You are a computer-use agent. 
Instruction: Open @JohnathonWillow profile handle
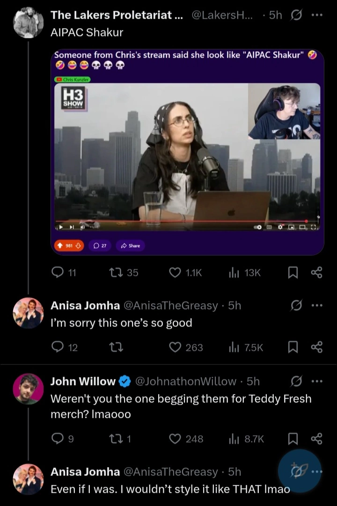point(186,381)
